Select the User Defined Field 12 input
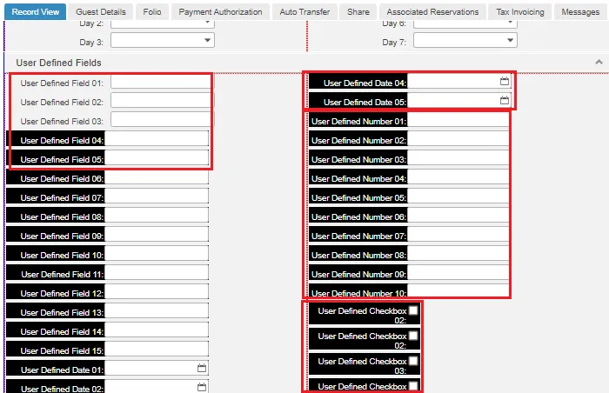 point(157,291)
